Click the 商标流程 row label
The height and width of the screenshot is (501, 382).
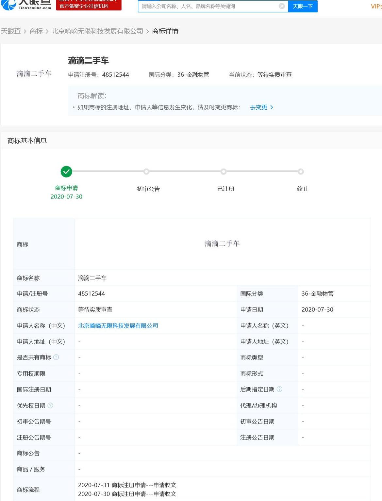click(28, 490)
